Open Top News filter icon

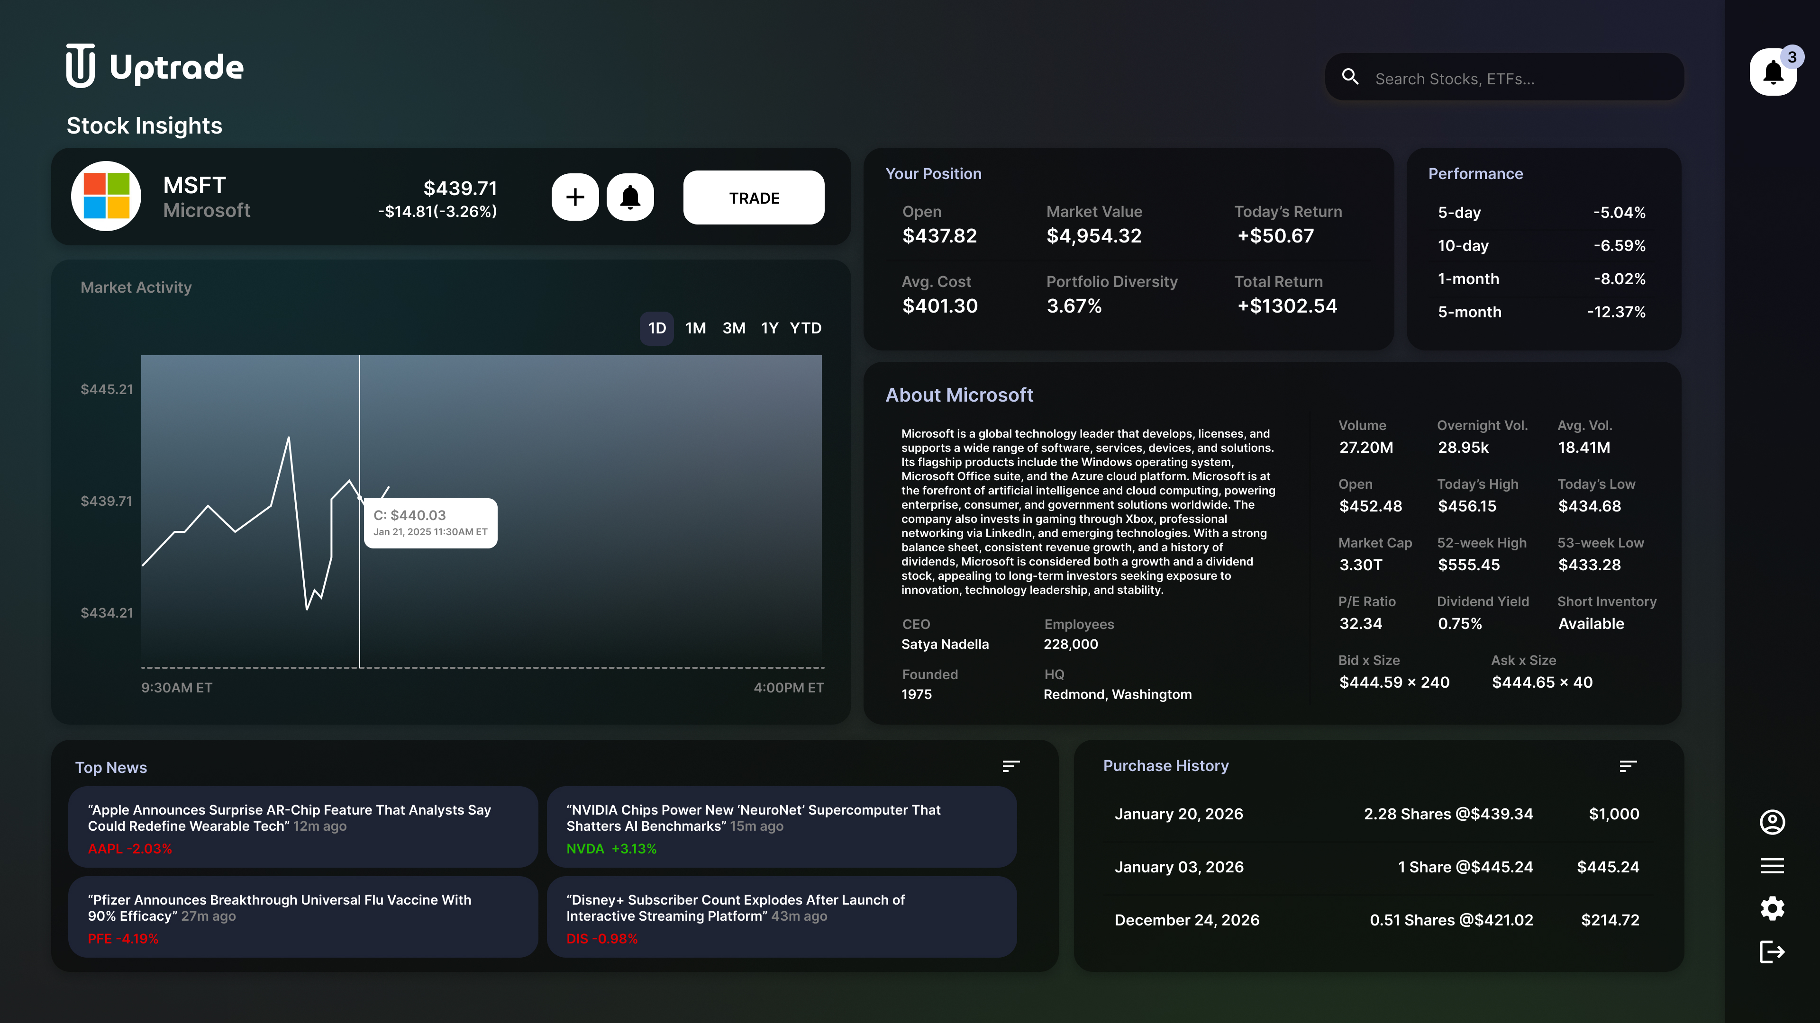pos(1011,766)
